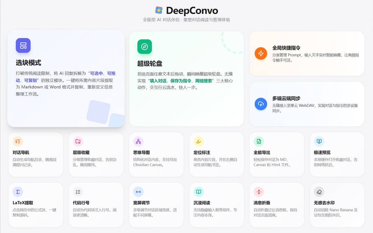This screenshot has height=233, width=373.
Task: Click the 定位标注 card title
Action: point(202,153)
